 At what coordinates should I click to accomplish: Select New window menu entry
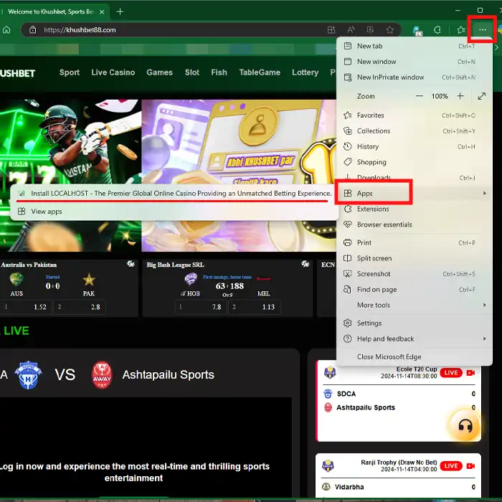point(414,62)
